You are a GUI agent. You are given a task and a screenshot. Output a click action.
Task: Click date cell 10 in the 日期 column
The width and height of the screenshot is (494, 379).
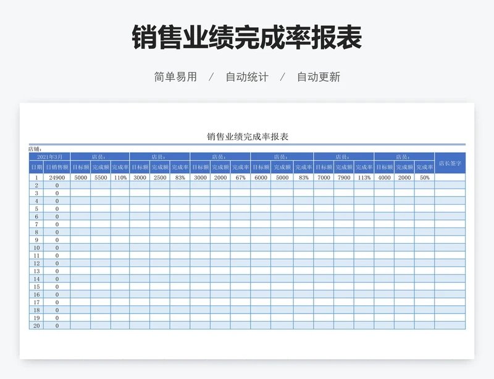tap(36, 248)
